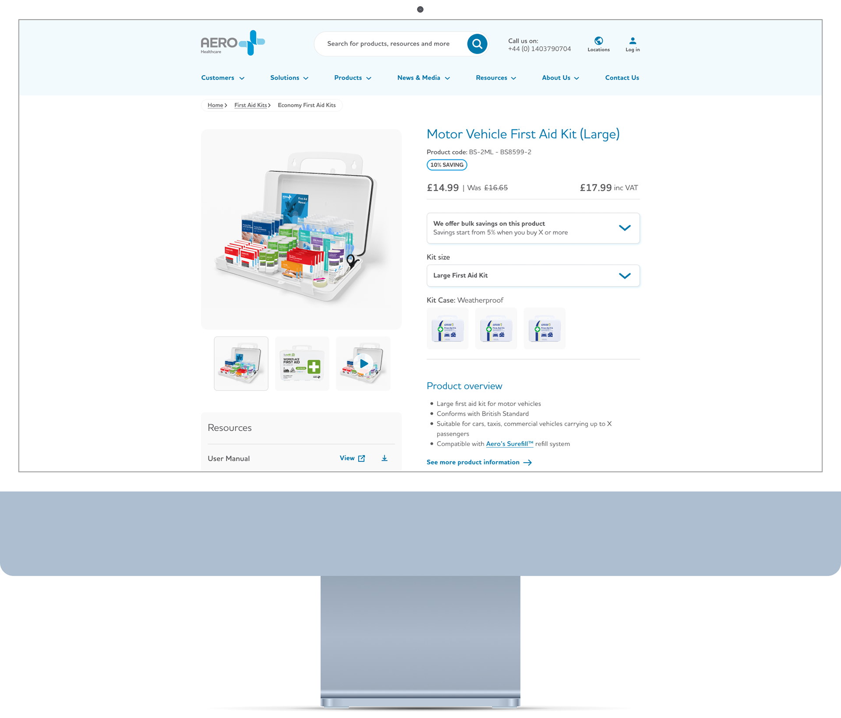This screenshot has height=718, width=841.
Task: Open the Locations globe icon
Action: tap(598, 44)
